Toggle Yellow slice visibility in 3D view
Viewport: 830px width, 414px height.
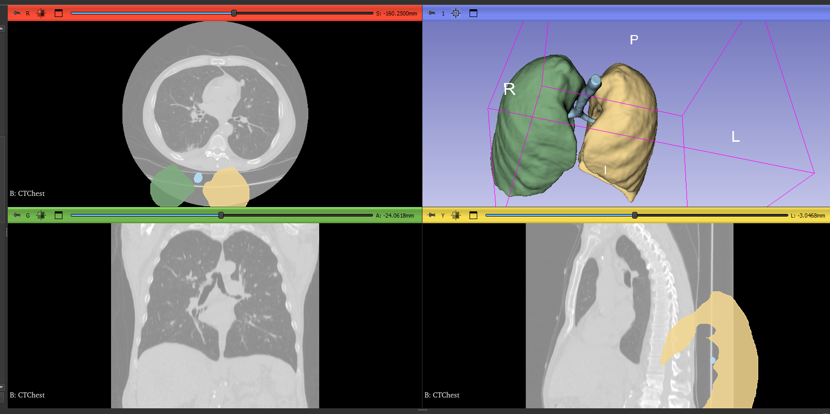(x=456, y=216)
